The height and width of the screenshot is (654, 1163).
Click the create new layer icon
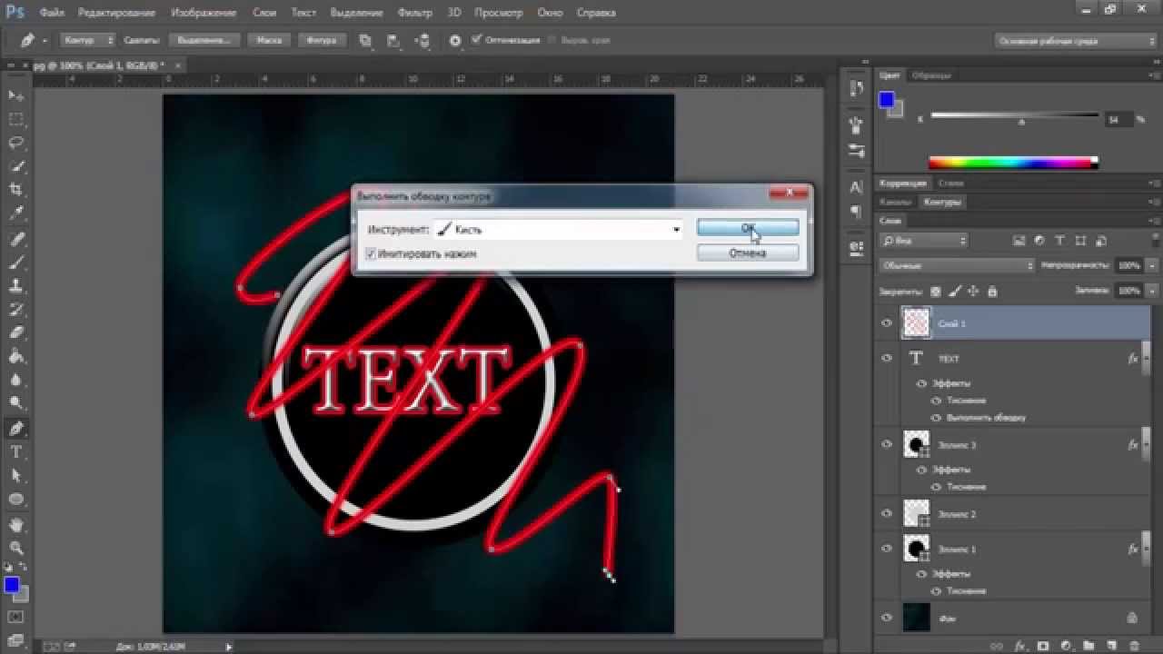pyautogui.click(x=1109, y=646)
